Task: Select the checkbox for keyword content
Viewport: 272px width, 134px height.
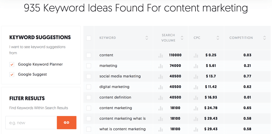Action: pyautogui.click(x=89, y=55)
